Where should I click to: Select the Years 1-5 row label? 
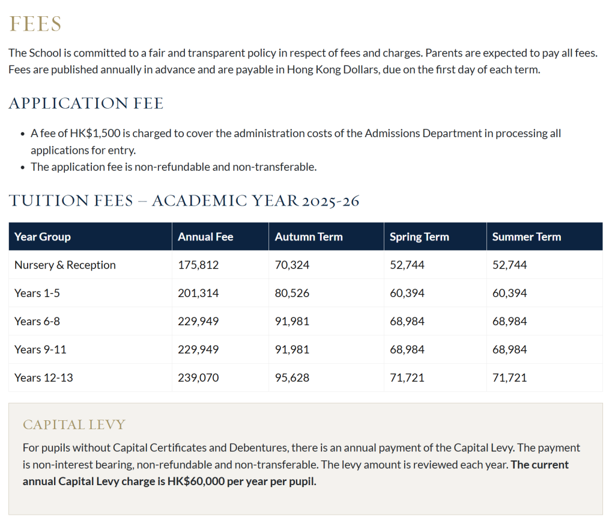[37, 293]
